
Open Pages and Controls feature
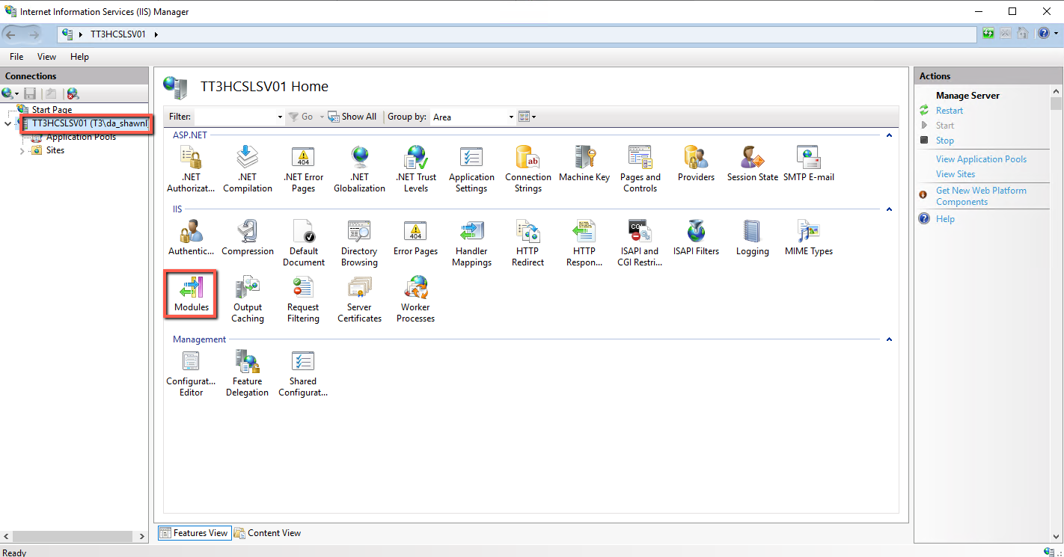click(x=640, y=168)
